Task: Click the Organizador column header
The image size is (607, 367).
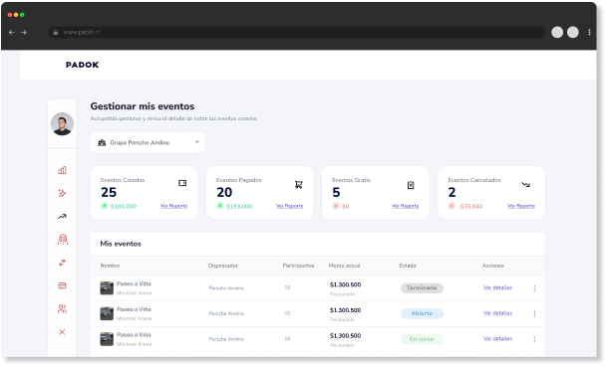Action: click(223, 266)
